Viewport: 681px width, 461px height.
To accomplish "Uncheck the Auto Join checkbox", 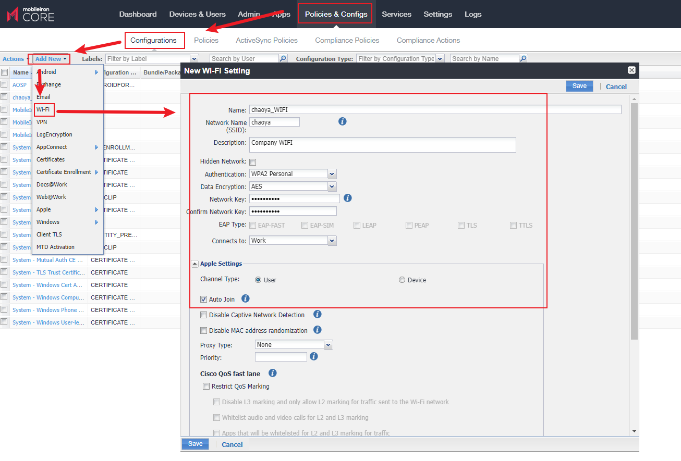I will tap(204, 299).
